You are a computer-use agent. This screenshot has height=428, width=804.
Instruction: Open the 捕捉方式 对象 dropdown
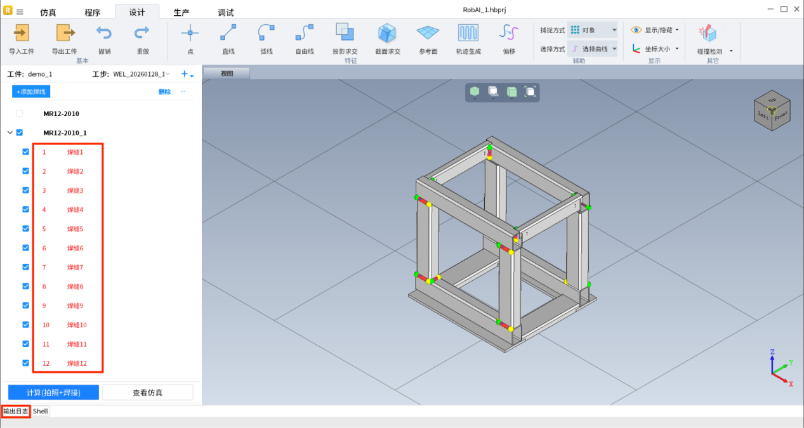click(592, 30)
